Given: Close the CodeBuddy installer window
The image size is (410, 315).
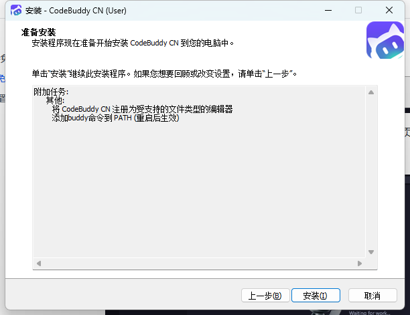Looking at the screenshot, I should point(389,11).
